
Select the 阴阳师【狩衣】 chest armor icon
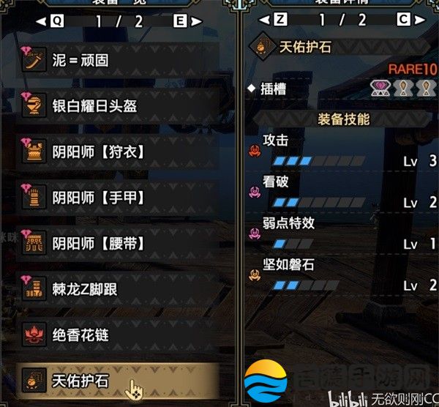34,151
